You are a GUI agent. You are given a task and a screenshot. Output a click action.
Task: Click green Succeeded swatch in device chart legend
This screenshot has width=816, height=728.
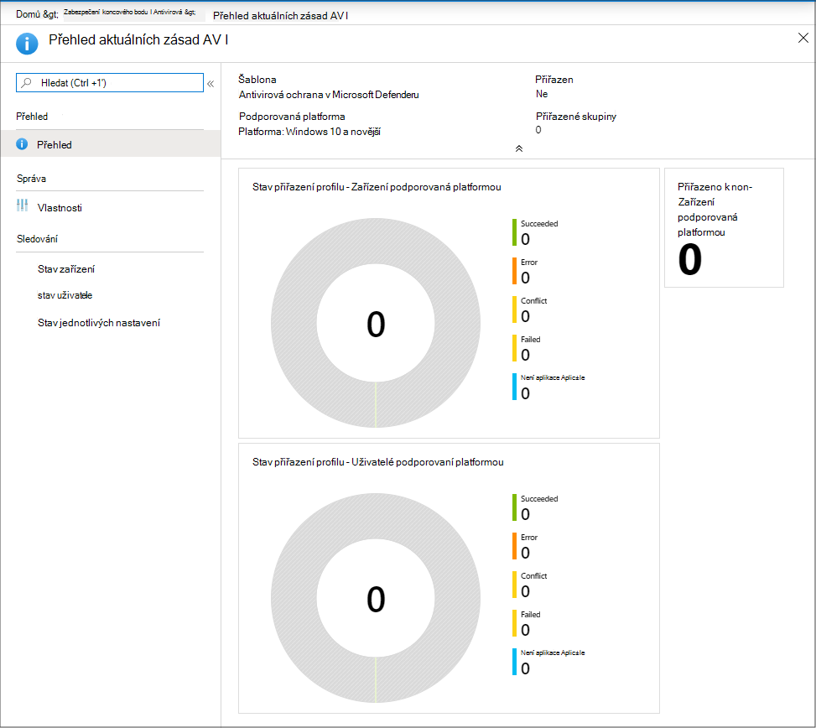point(514,232)
